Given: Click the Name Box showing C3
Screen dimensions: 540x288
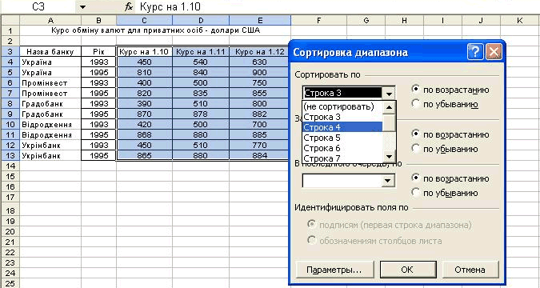Looking at the screenshot, I should tap(38, 7).
